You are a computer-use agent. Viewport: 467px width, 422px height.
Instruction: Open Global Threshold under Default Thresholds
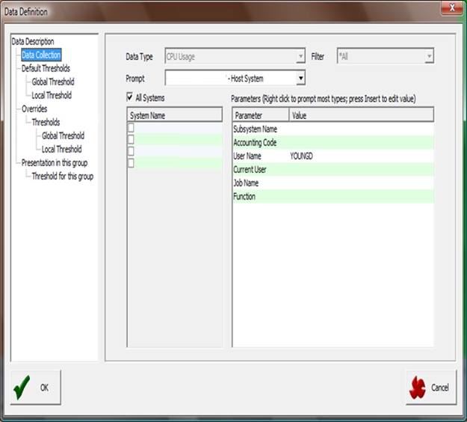pos(52,82)
